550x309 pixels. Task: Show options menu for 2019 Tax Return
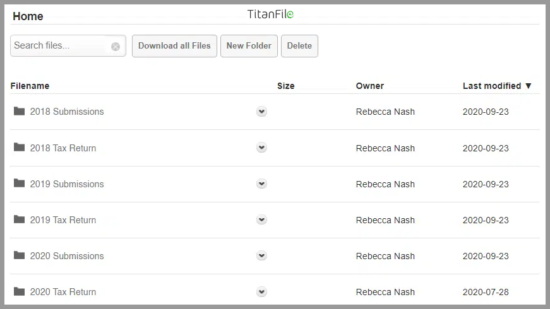(261, 219)
